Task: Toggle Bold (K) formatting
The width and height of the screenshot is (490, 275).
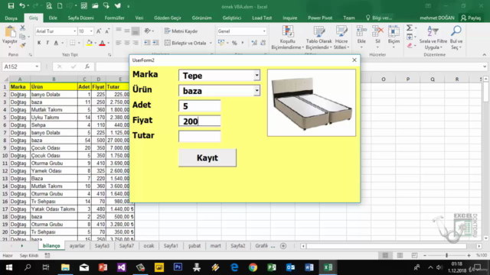Action: [x=39, y=43]
